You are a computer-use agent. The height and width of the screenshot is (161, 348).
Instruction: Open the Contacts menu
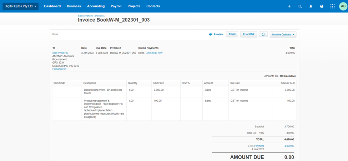pos(153,6)
